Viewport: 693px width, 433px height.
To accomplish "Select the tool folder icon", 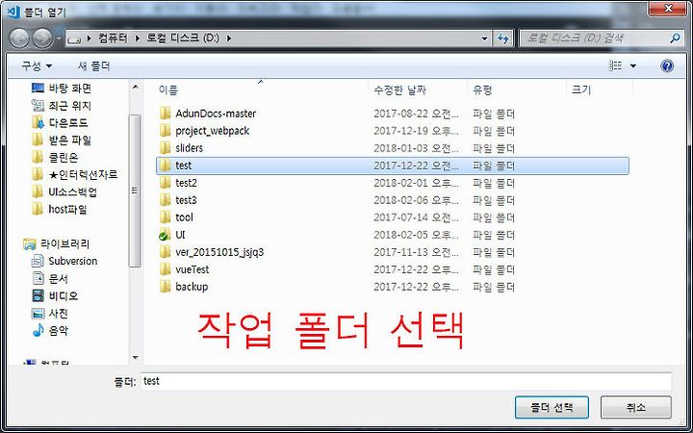I will pos(165,217).
